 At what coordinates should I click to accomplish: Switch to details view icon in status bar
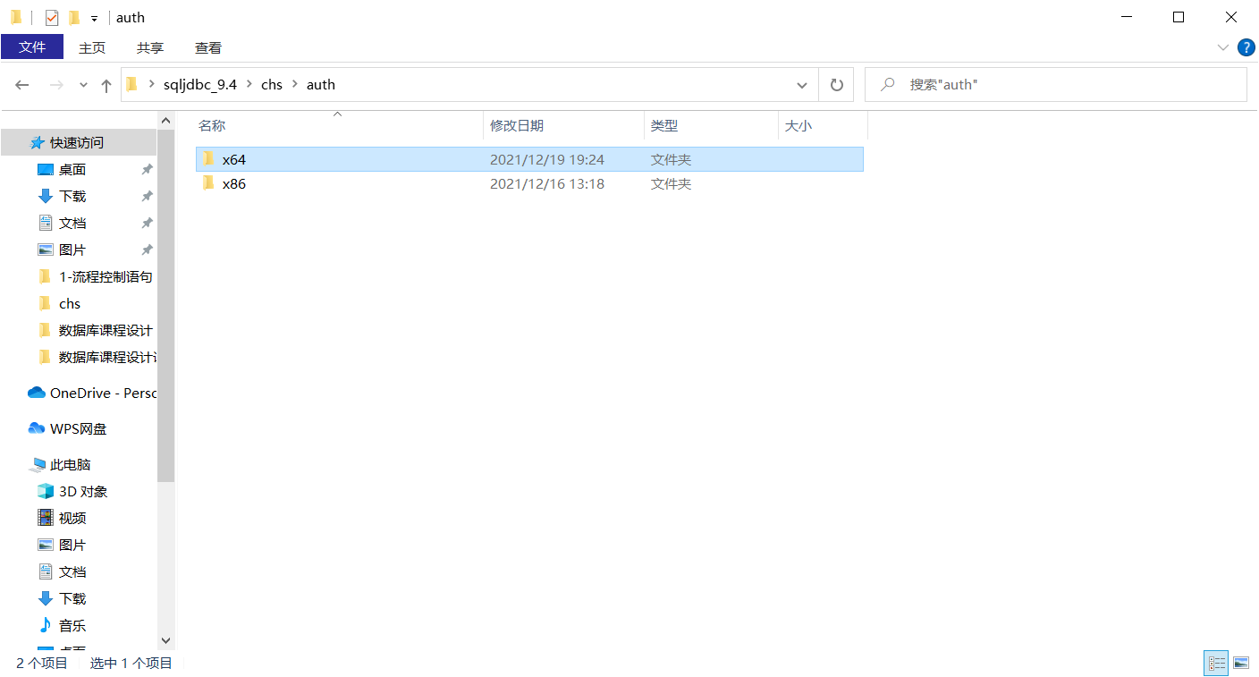pos(1217,663)
